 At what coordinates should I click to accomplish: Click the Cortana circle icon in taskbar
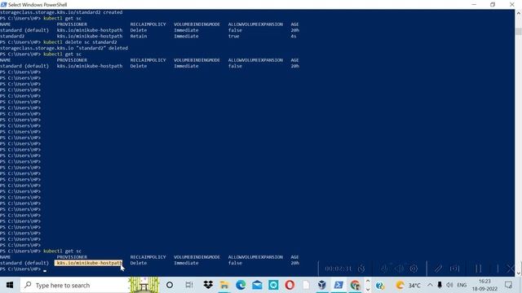click(x=170, y=285)
